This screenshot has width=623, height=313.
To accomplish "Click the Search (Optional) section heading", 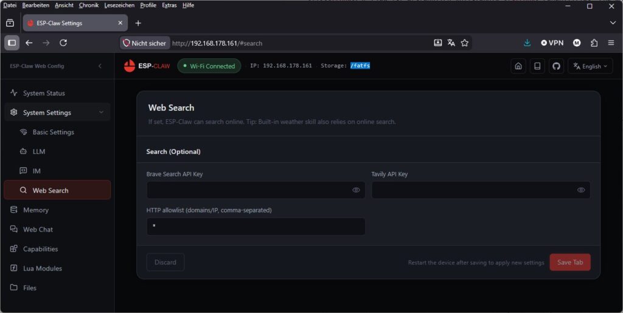I will tap(173, 151).
